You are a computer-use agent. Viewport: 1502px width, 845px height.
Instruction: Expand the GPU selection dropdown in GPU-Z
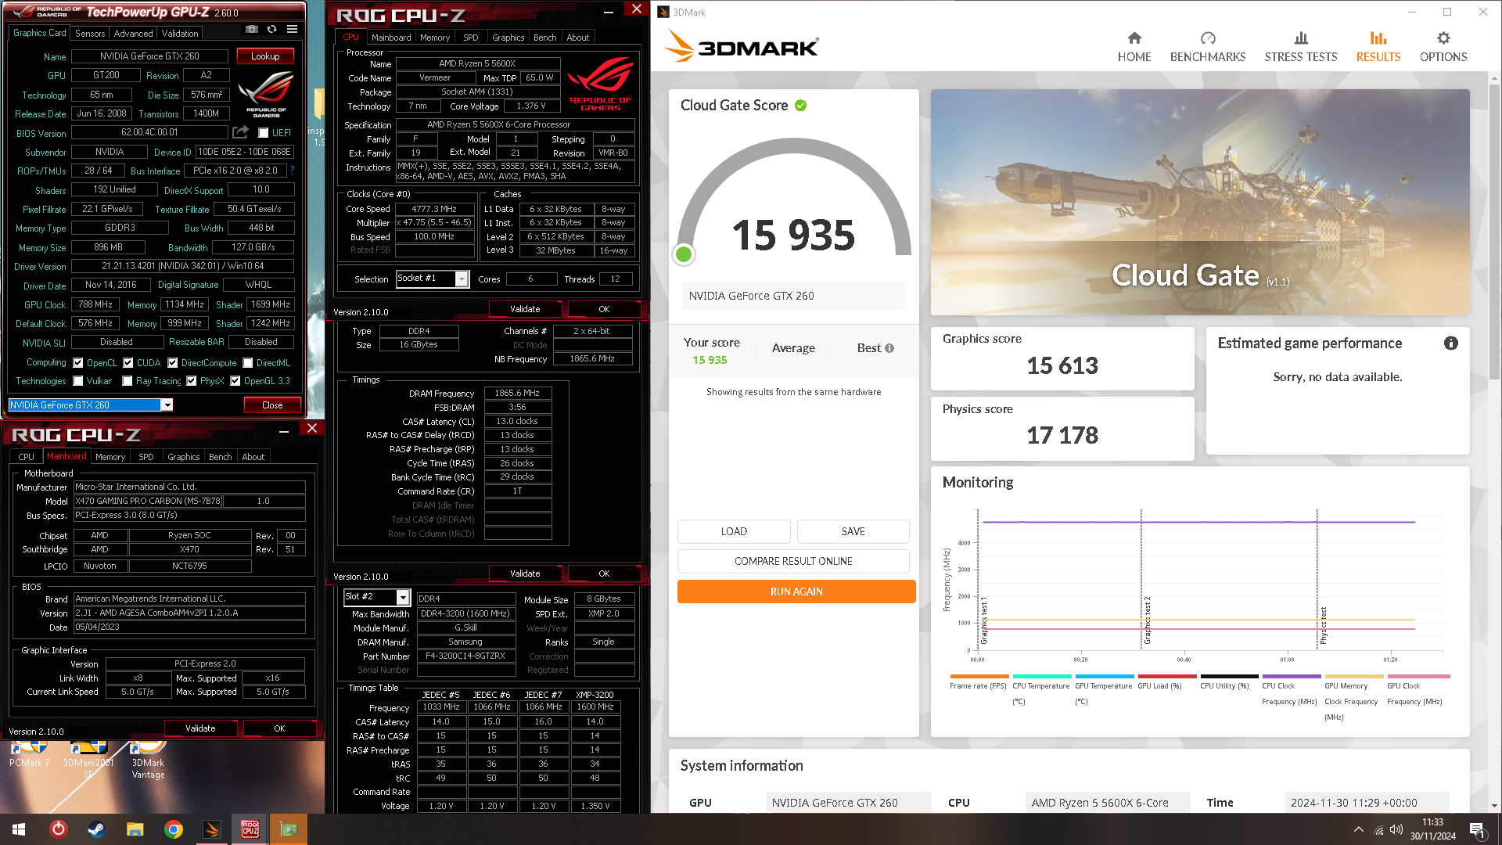coord(167,405)
